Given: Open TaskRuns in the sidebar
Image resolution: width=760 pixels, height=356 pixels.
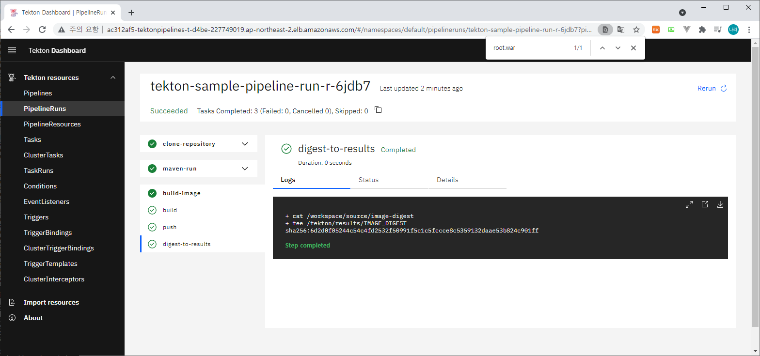Looking at the screenshot, I should pos(62,170).
